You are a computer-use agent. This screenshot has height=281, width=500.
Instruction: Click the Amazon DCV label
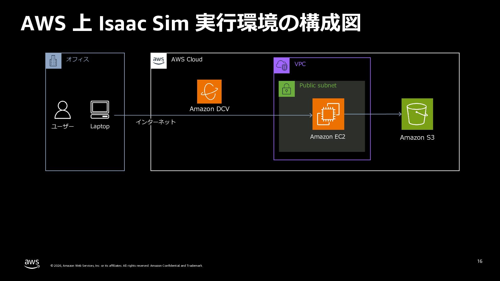click(209, 109)
